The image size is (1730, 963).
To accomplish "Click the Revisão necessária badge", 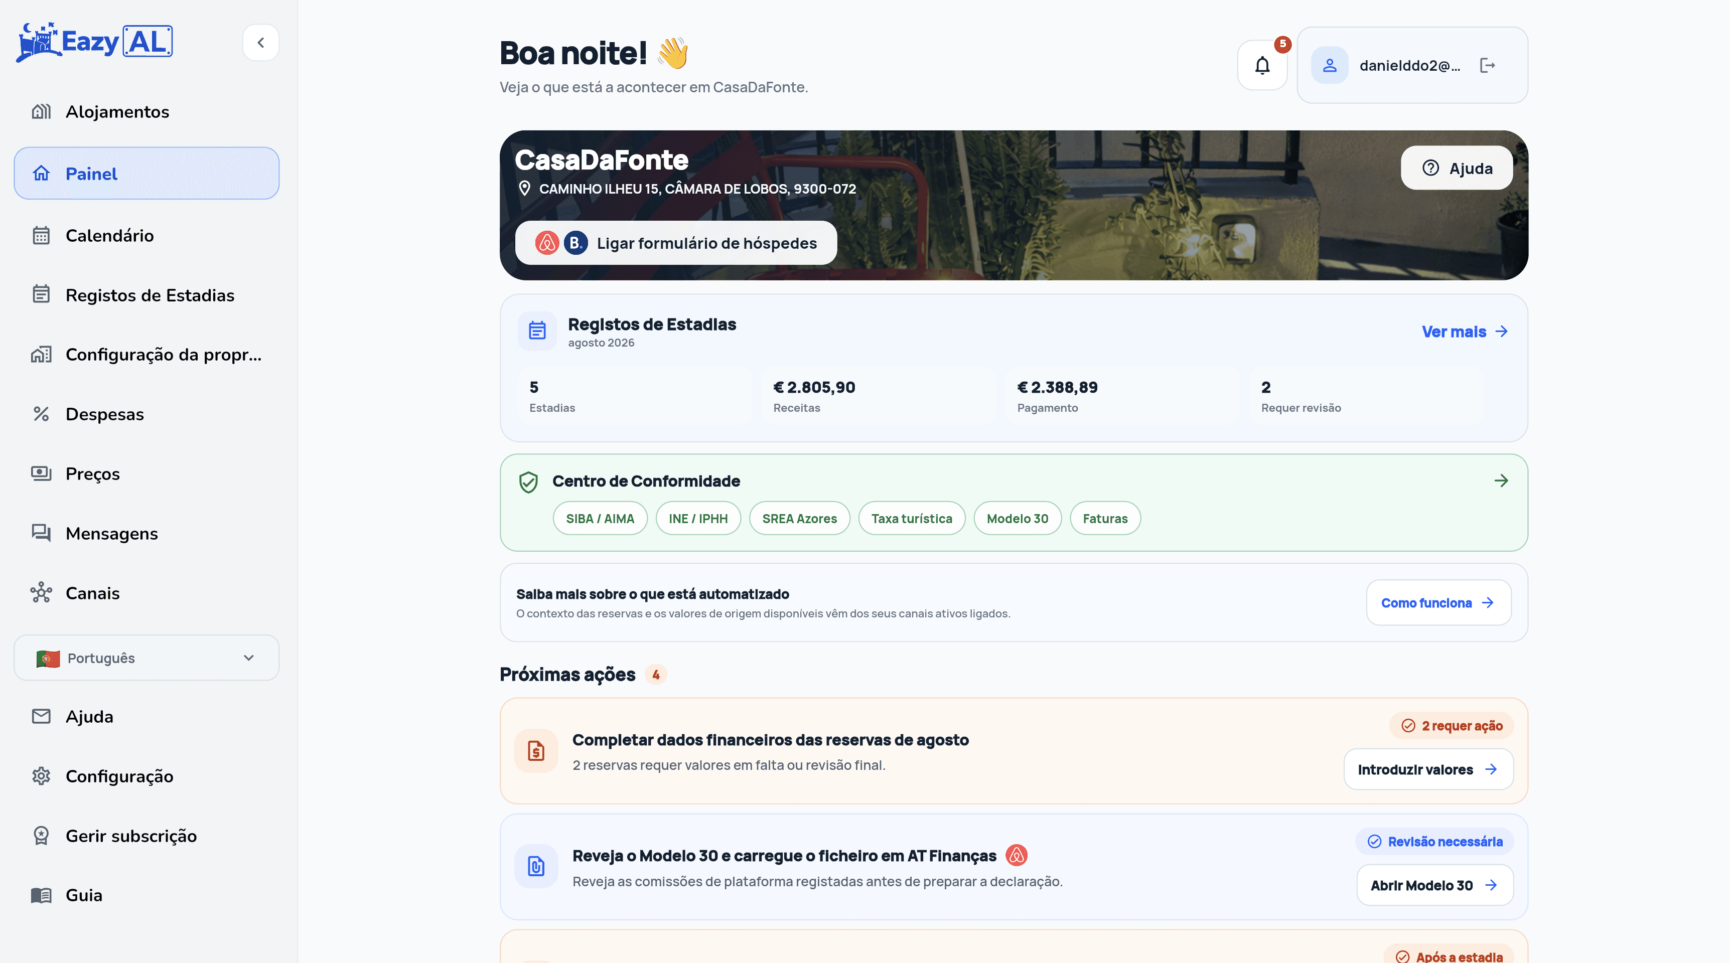I will tap(1434, 842).
